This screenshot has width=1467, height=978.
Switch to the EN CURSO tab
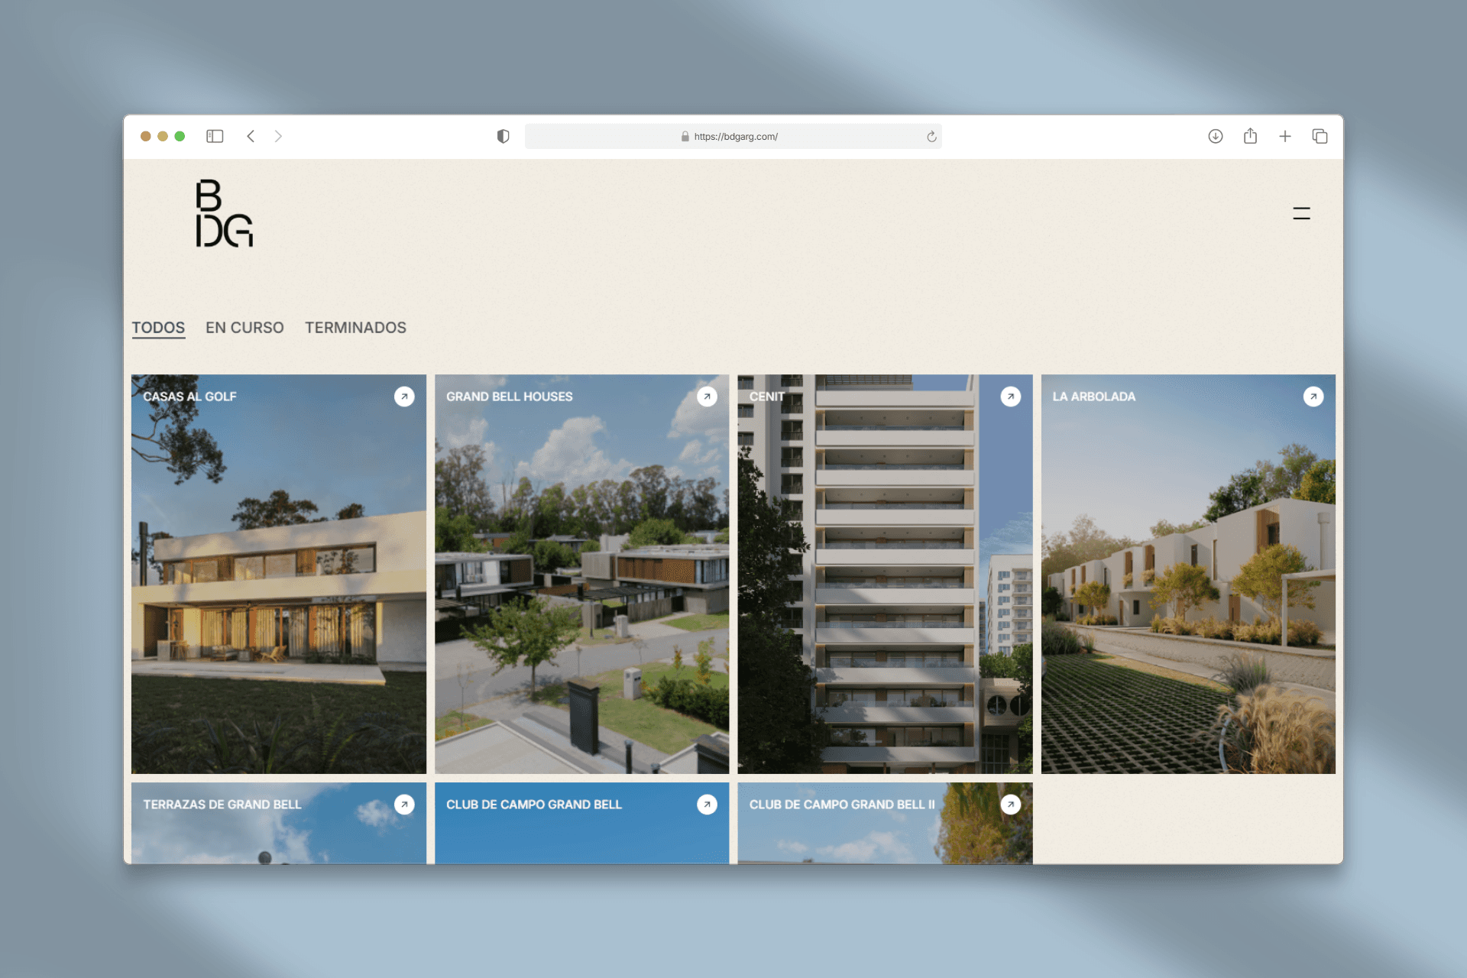point(244,328)
